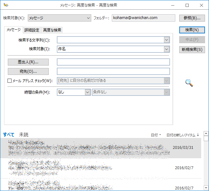
Task: Enable メール アドレス チェック checkbox
Action: pos(9,81)
